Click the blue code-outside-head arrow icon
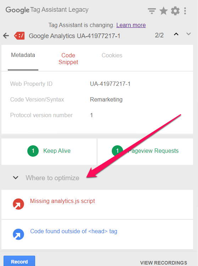 point(18,234)
